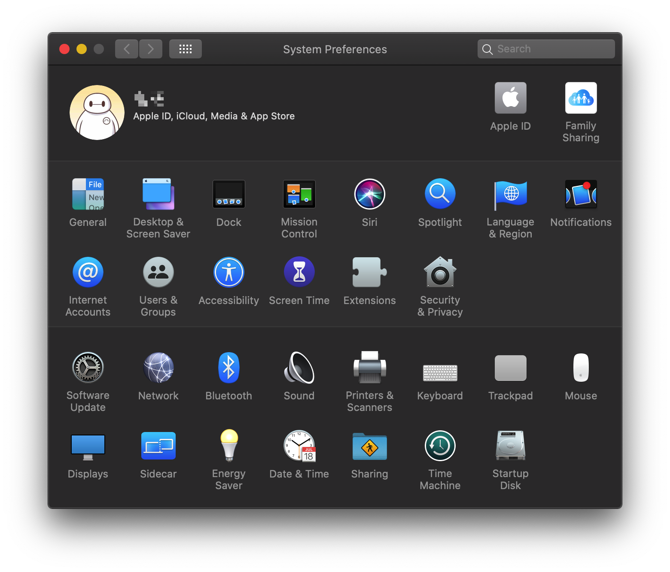Open Screen Time settings
Screen dimensions: 670x572
pos(299,272)
